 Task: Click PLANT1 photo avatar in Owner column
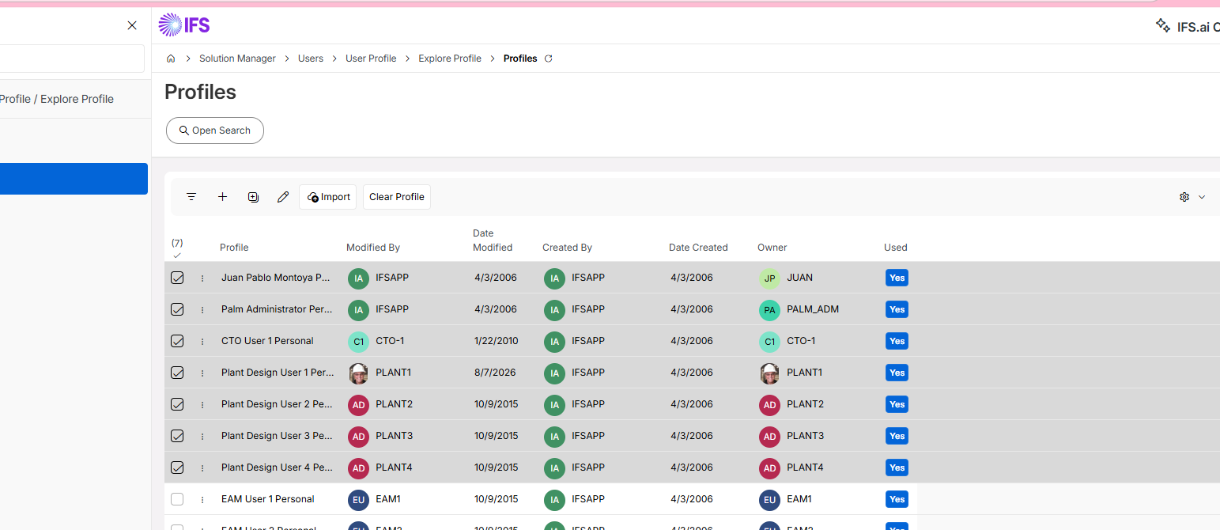point(769,373)
